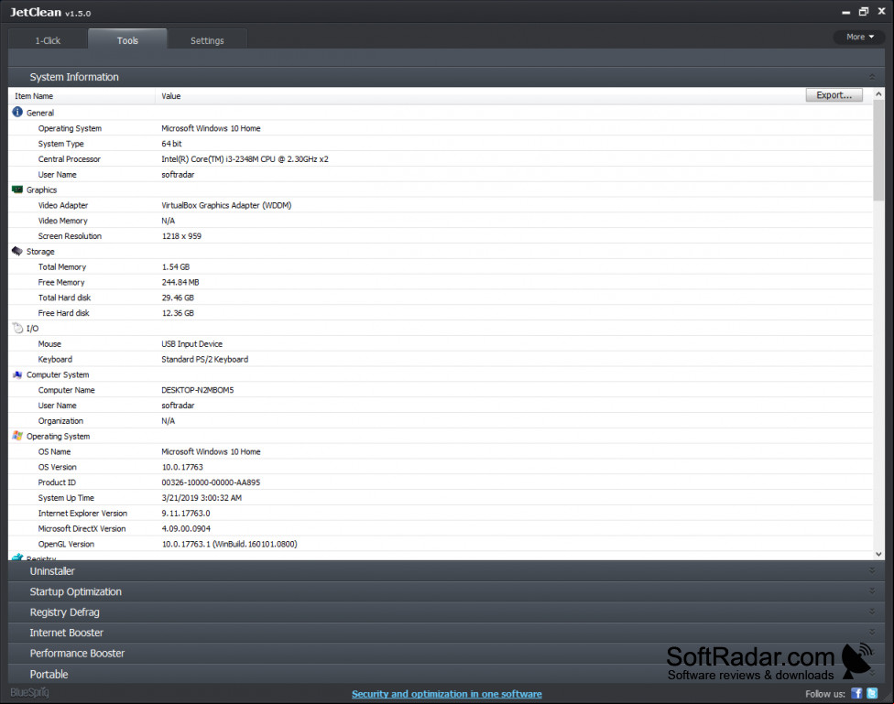Viewport: 894px width, 704px height.
Task: Click the Export... button
Action: click(x=834, y=95)
